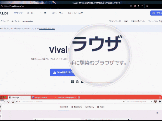Click the leftmost icon before the bookmark icon
The width and height of the screenshot is (162, 121).
point(131,6)
